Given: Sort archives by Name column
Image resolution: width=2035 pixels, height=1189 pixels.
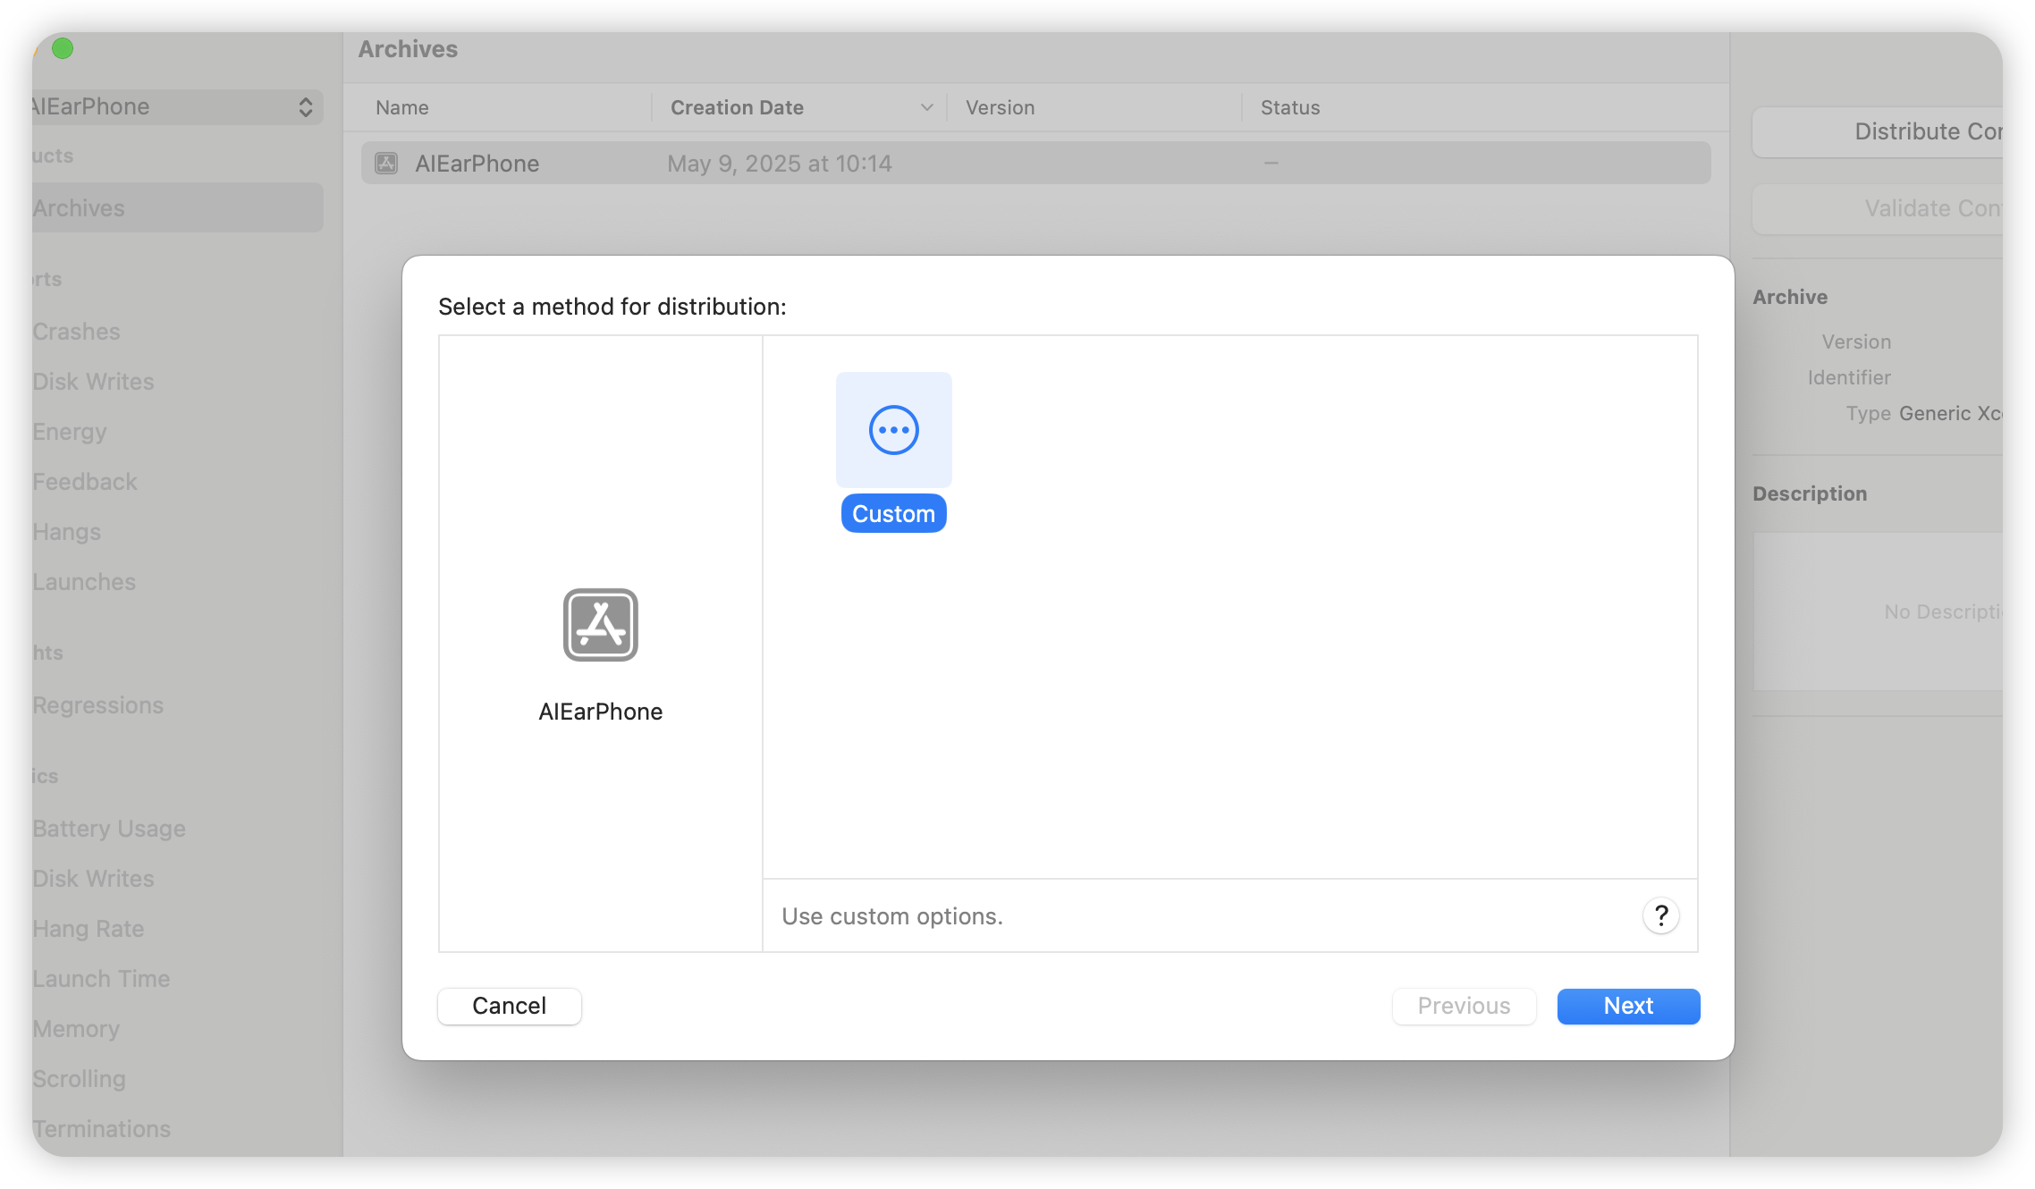Looking at the screenshot, I should point(402,108).
